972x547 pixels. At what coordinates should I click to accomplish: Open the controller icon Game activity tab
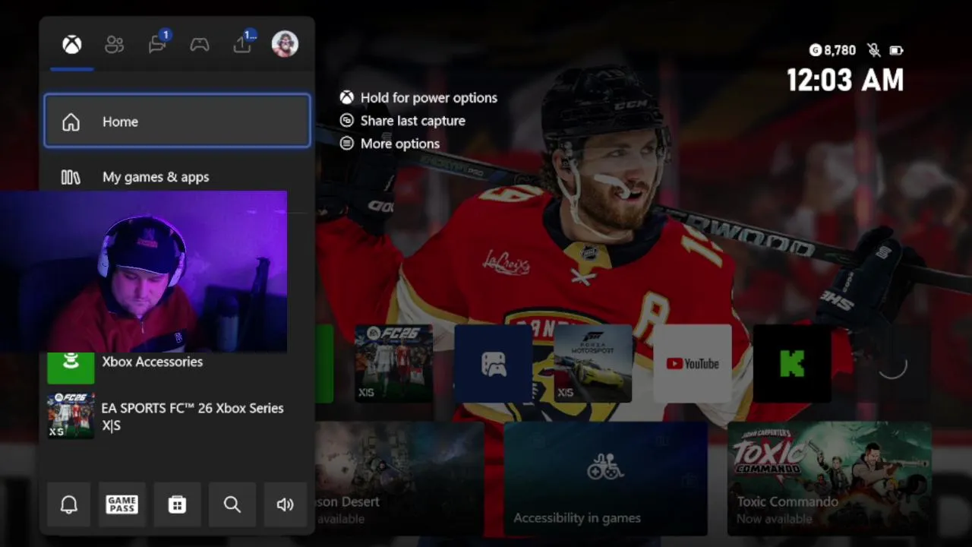[200, 45]
